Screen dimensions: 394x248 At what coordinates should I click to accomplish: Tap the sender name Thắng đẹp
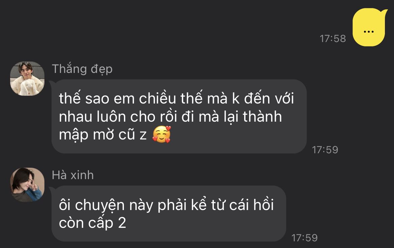pyautogui.click(x=82, y=69)
